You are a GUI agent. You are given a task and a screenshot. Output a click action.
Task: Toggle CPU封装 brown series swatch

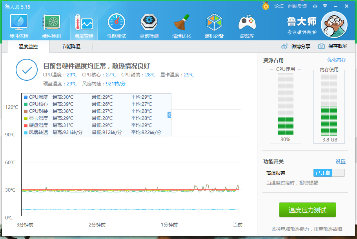(26, 111)
